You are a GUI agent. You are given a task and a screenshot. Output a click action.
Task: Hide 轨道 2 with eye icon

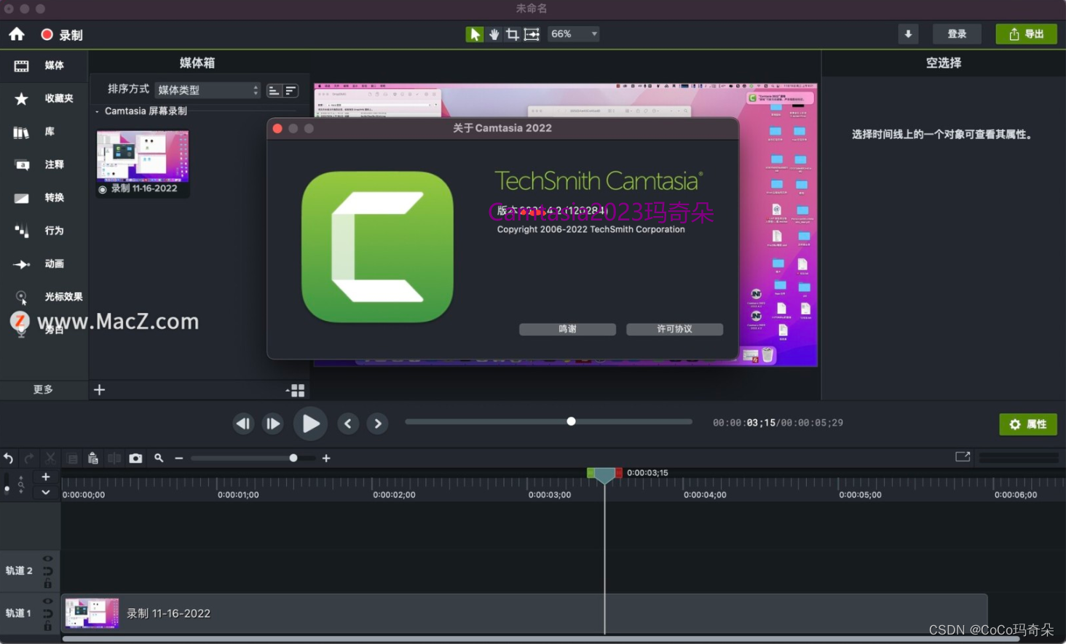point(47,559)
